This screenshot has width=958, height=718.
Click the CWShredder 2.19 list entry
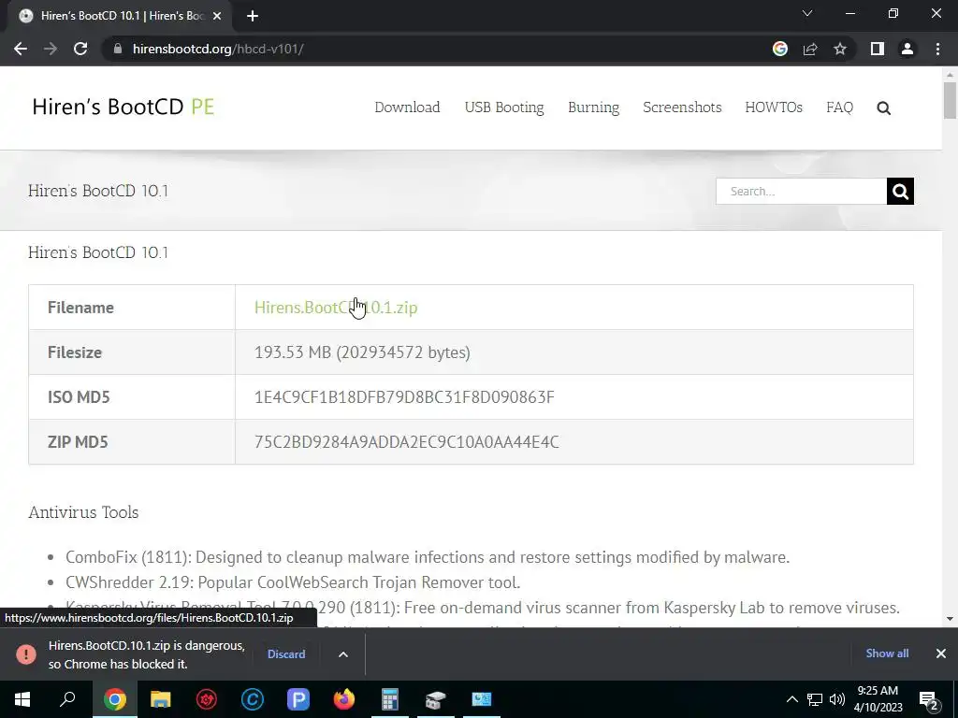point(293,582)
